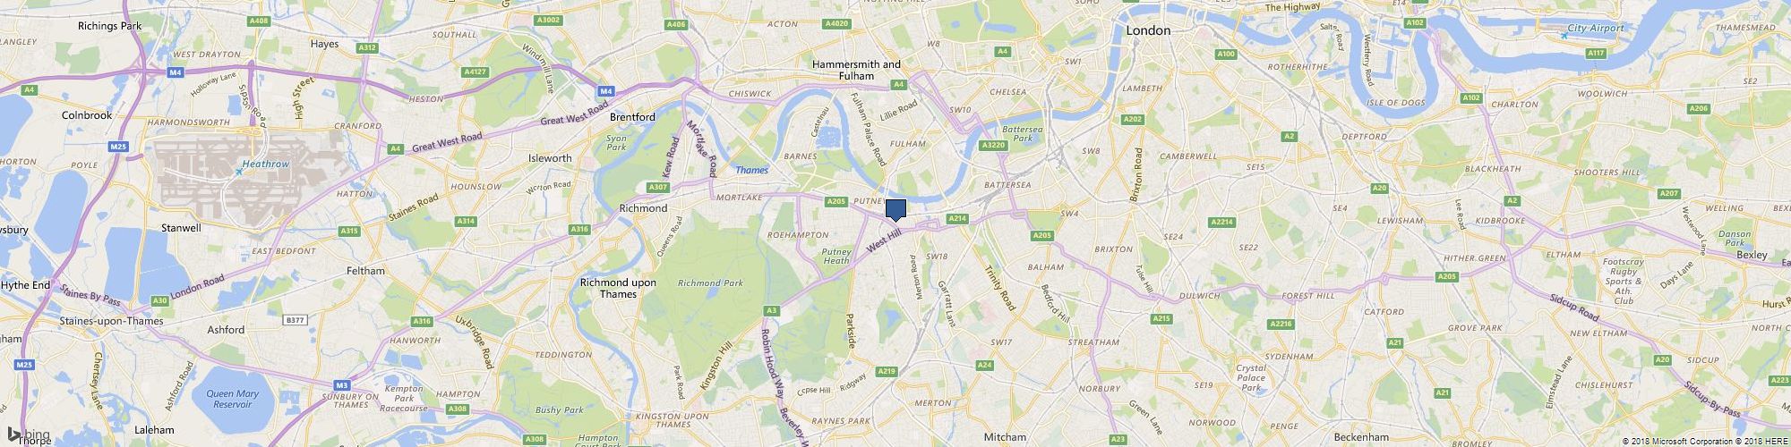Click the M25 motorway shield near Colnbrook
Screen dimensions: 1791x447
point(116,145)
